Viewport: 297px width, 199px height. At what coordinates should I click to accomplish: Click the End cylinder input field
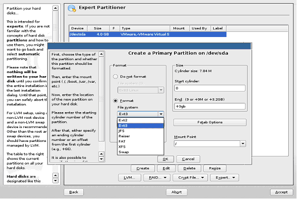click(x=209, y=106)
